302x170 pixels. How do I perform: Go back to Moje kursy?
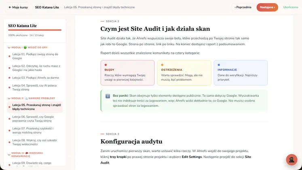18,7
